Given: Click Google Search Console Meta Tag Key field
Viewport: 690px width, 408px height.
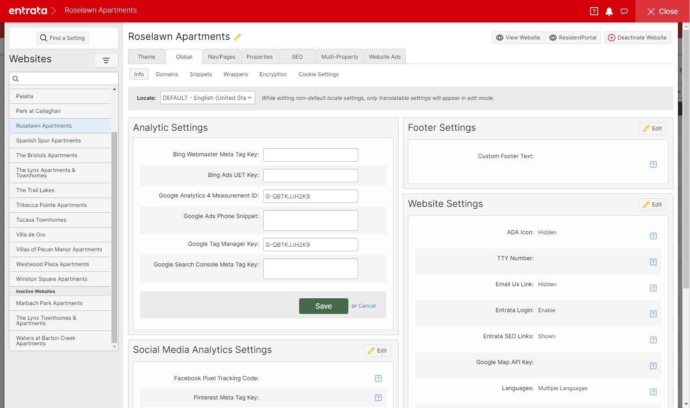Looking at the screenshot, I should click(x=311, y=269).
